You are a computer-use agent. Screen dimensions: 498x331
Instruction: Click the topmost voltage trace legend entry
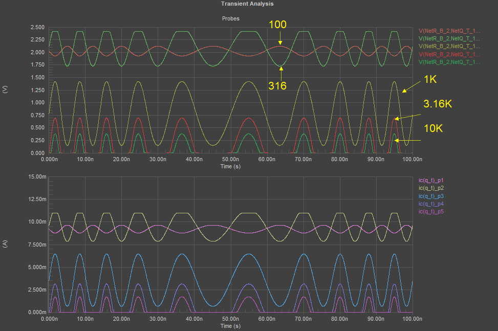click(x=449, y=31)
